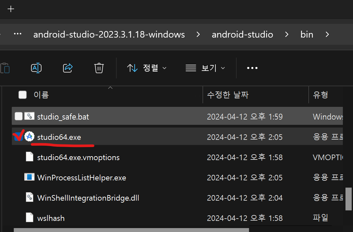Click the VMOPTI type cell
Screen dimensions: 353x232
click(x=328, y=157)
